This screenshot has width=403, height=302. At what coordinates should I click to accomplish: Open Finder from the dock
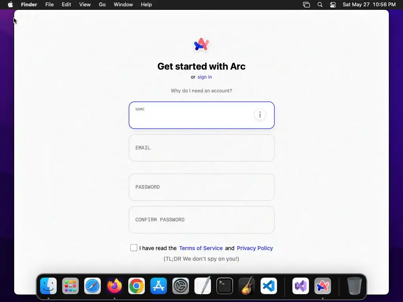[x=48, y=286]
